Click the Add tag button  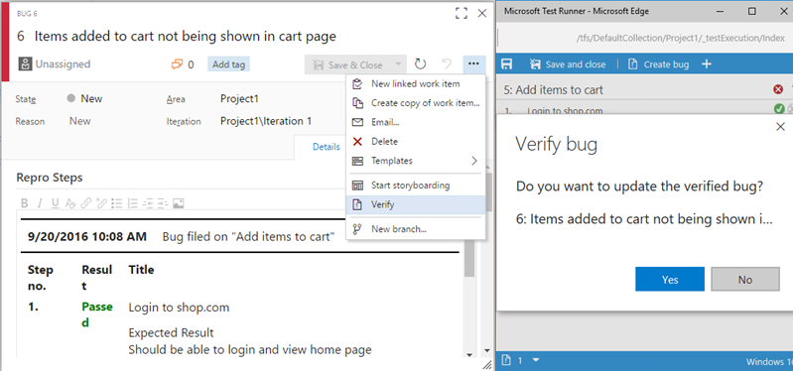coord(228,64)
